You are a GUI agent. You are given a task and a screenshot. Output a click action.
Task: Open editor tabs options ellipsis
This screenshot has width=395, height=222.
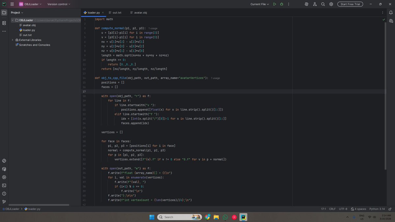pyautogui.click(x=383, y=12)
